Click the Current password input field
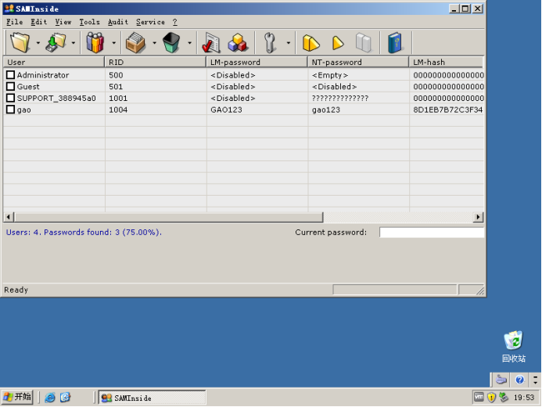The image size is (542, 407). [431, 232]
